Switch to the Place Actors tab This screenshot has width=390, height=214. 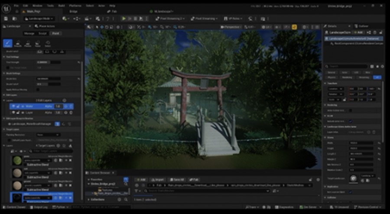click(45, 26)
